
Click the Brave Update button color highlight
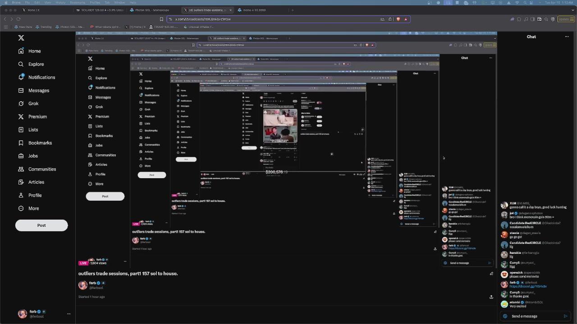click(565, 19)
